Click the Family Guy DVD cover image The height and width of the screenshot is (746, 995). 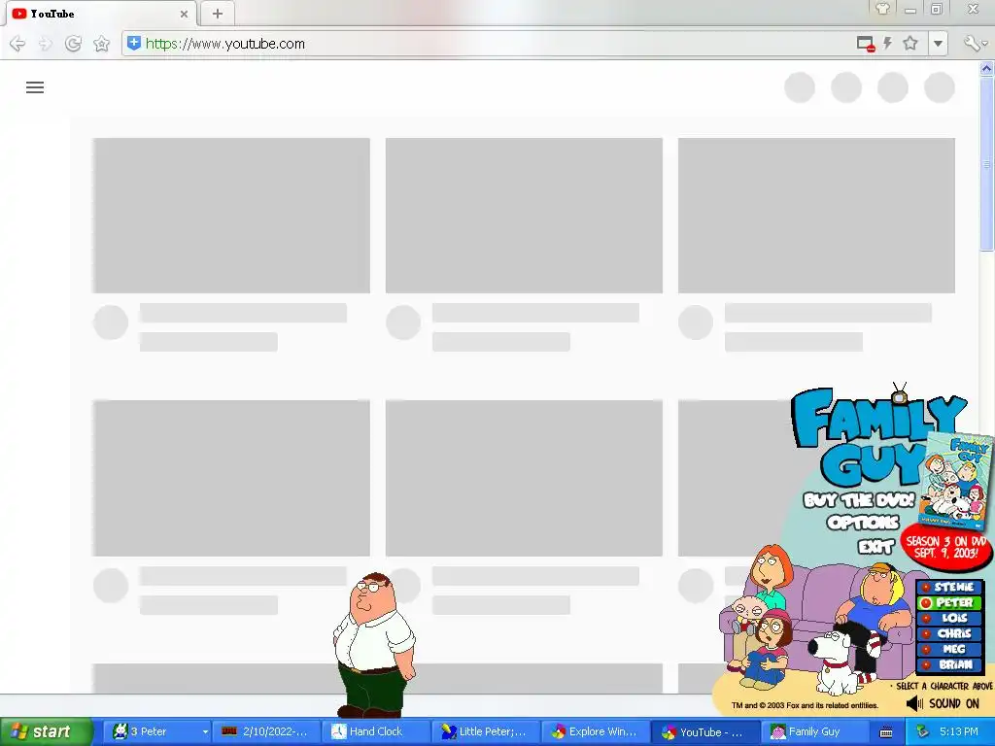[955, 480]
